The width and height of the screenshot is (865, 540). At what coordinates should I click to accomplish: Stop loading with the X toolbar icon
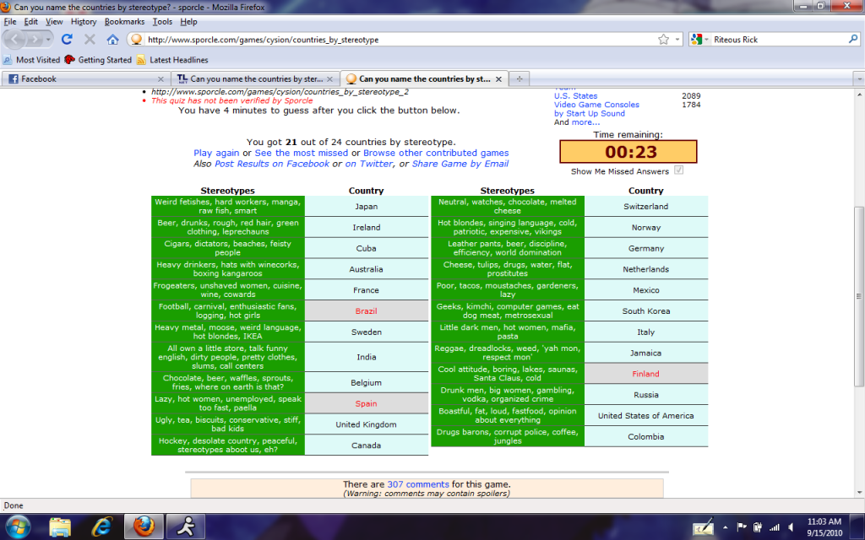[x=90, y=40]
